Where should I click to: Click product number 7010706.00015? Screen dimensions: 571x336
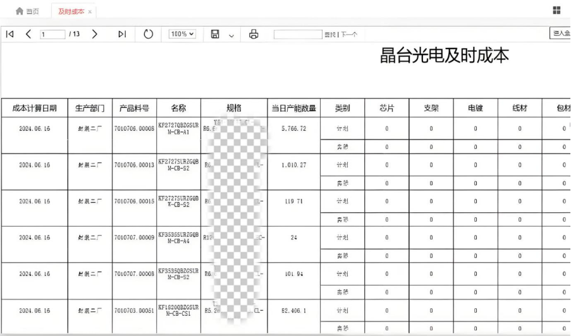pyautogui.click(x=135, y=201)
